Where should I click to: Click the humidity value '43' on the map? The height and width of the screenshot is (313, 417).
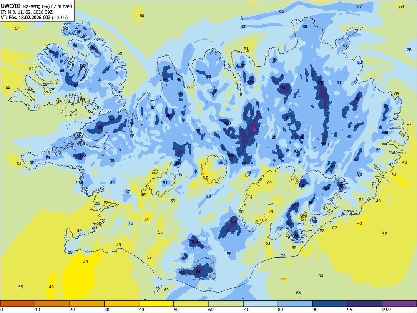coord(85,262)
